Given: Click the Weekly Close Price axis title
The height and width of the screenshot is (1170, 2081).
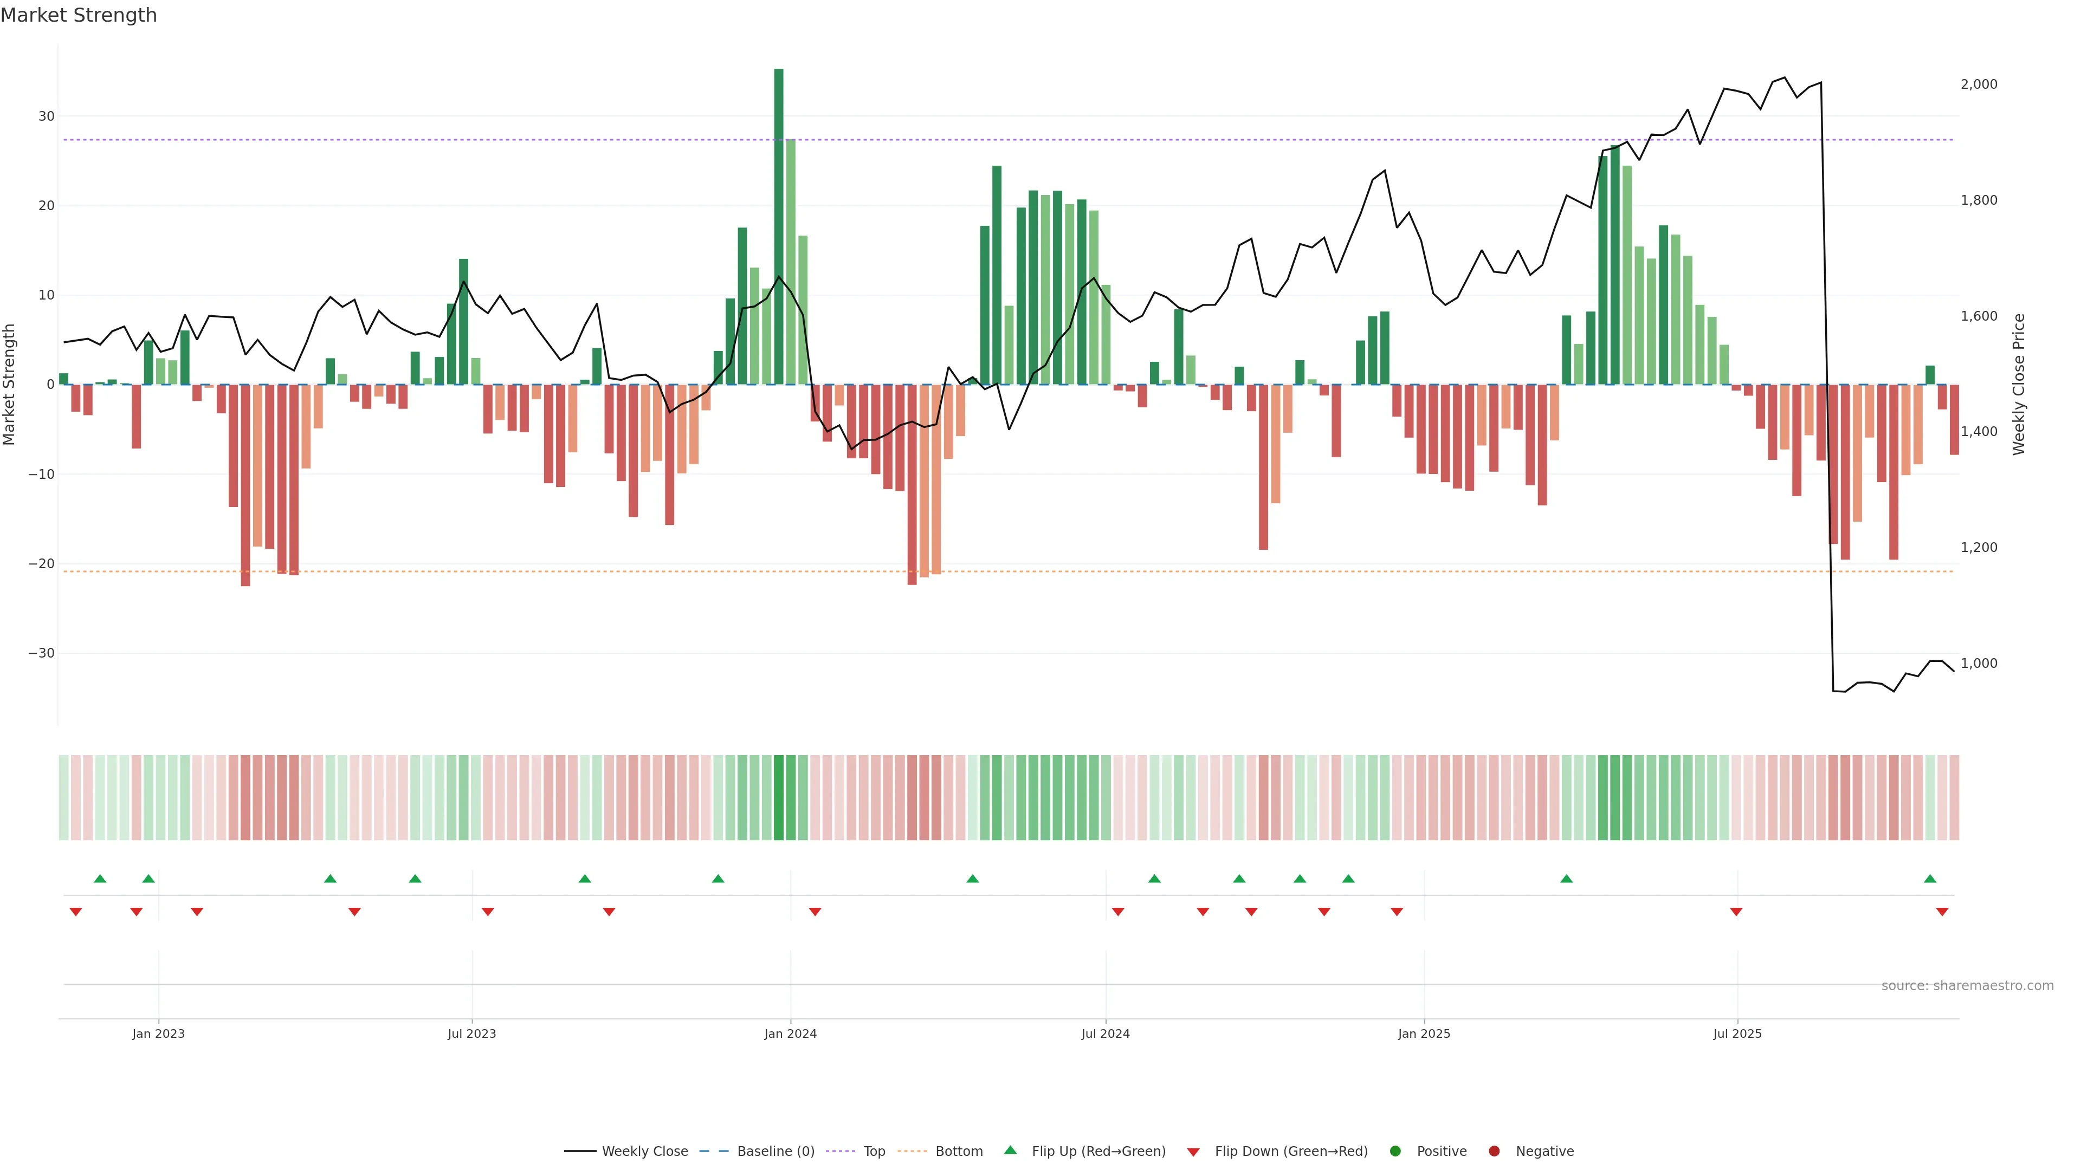Looking at the screenshot, I should [2019, 385].
